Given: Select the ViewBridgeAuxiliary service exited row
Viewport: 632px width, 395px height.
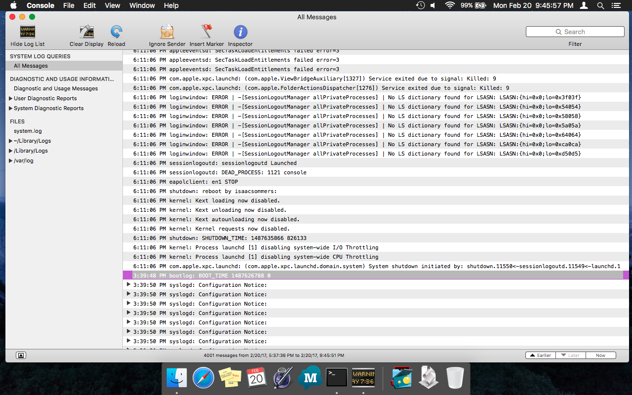Looking at the screenshot, I should click(377, 79).
